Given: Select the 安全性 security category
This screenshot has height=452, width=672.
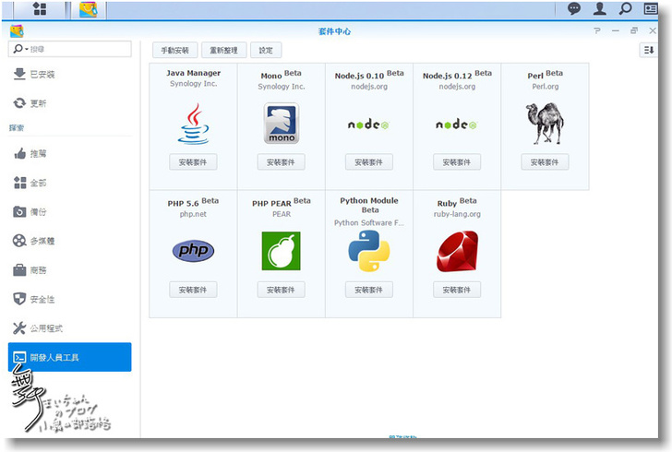Looking at the screenshot, I should (70, 299).
